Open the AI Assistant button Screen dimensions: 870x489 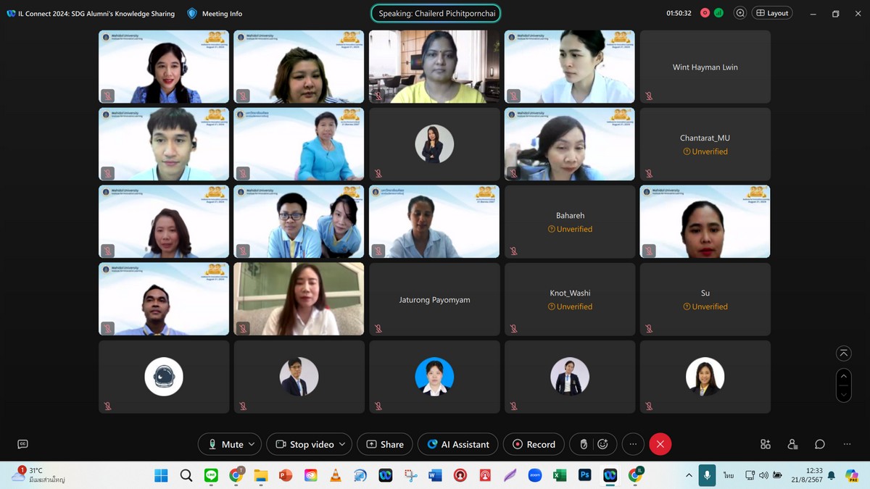[x=458, y=444]
